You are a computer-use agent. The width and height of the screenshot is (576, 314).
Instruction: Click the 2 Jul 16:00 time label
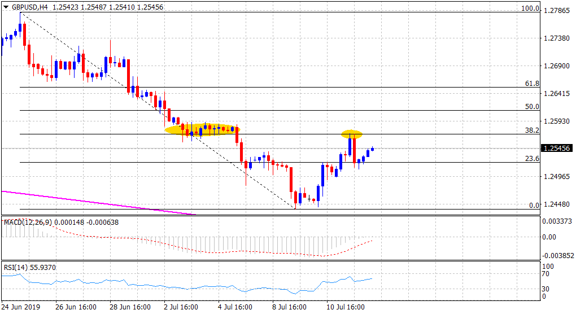click(x=181, y=307)
